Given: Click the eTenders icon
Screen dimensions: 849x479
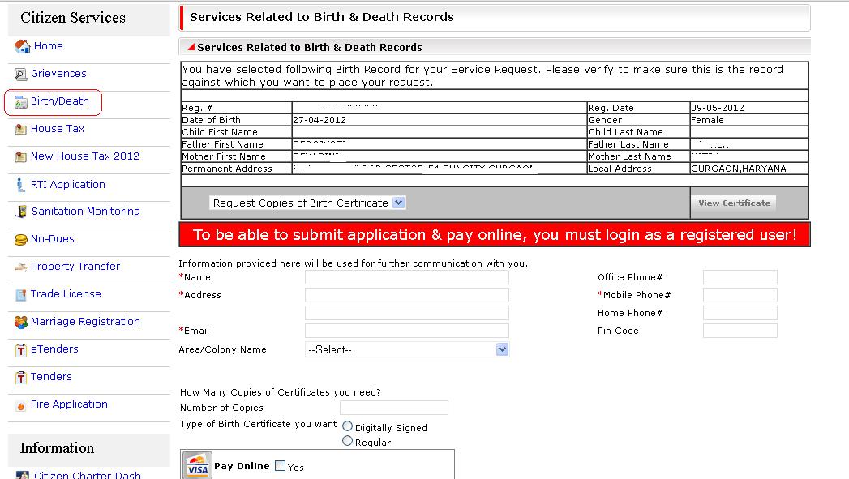Looking at the screenshot, I should click(20, 350).
